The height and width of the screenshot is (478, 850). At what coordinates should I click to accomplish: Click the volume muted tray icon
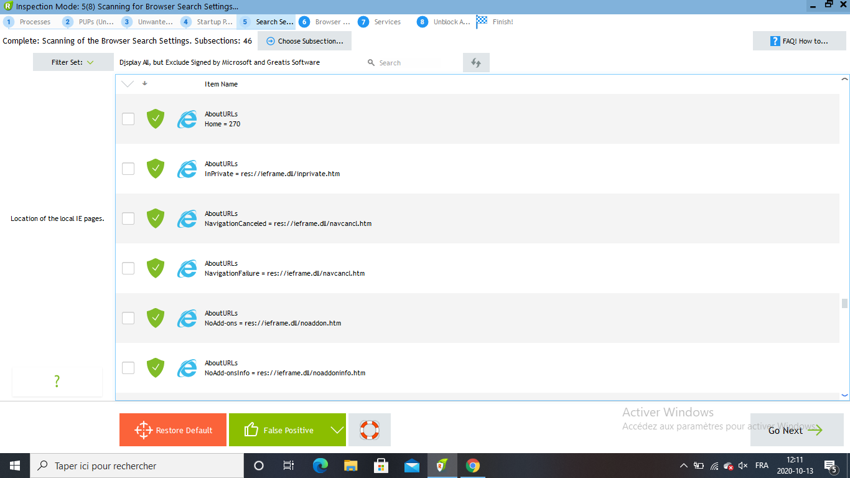[x=742, y=466]
